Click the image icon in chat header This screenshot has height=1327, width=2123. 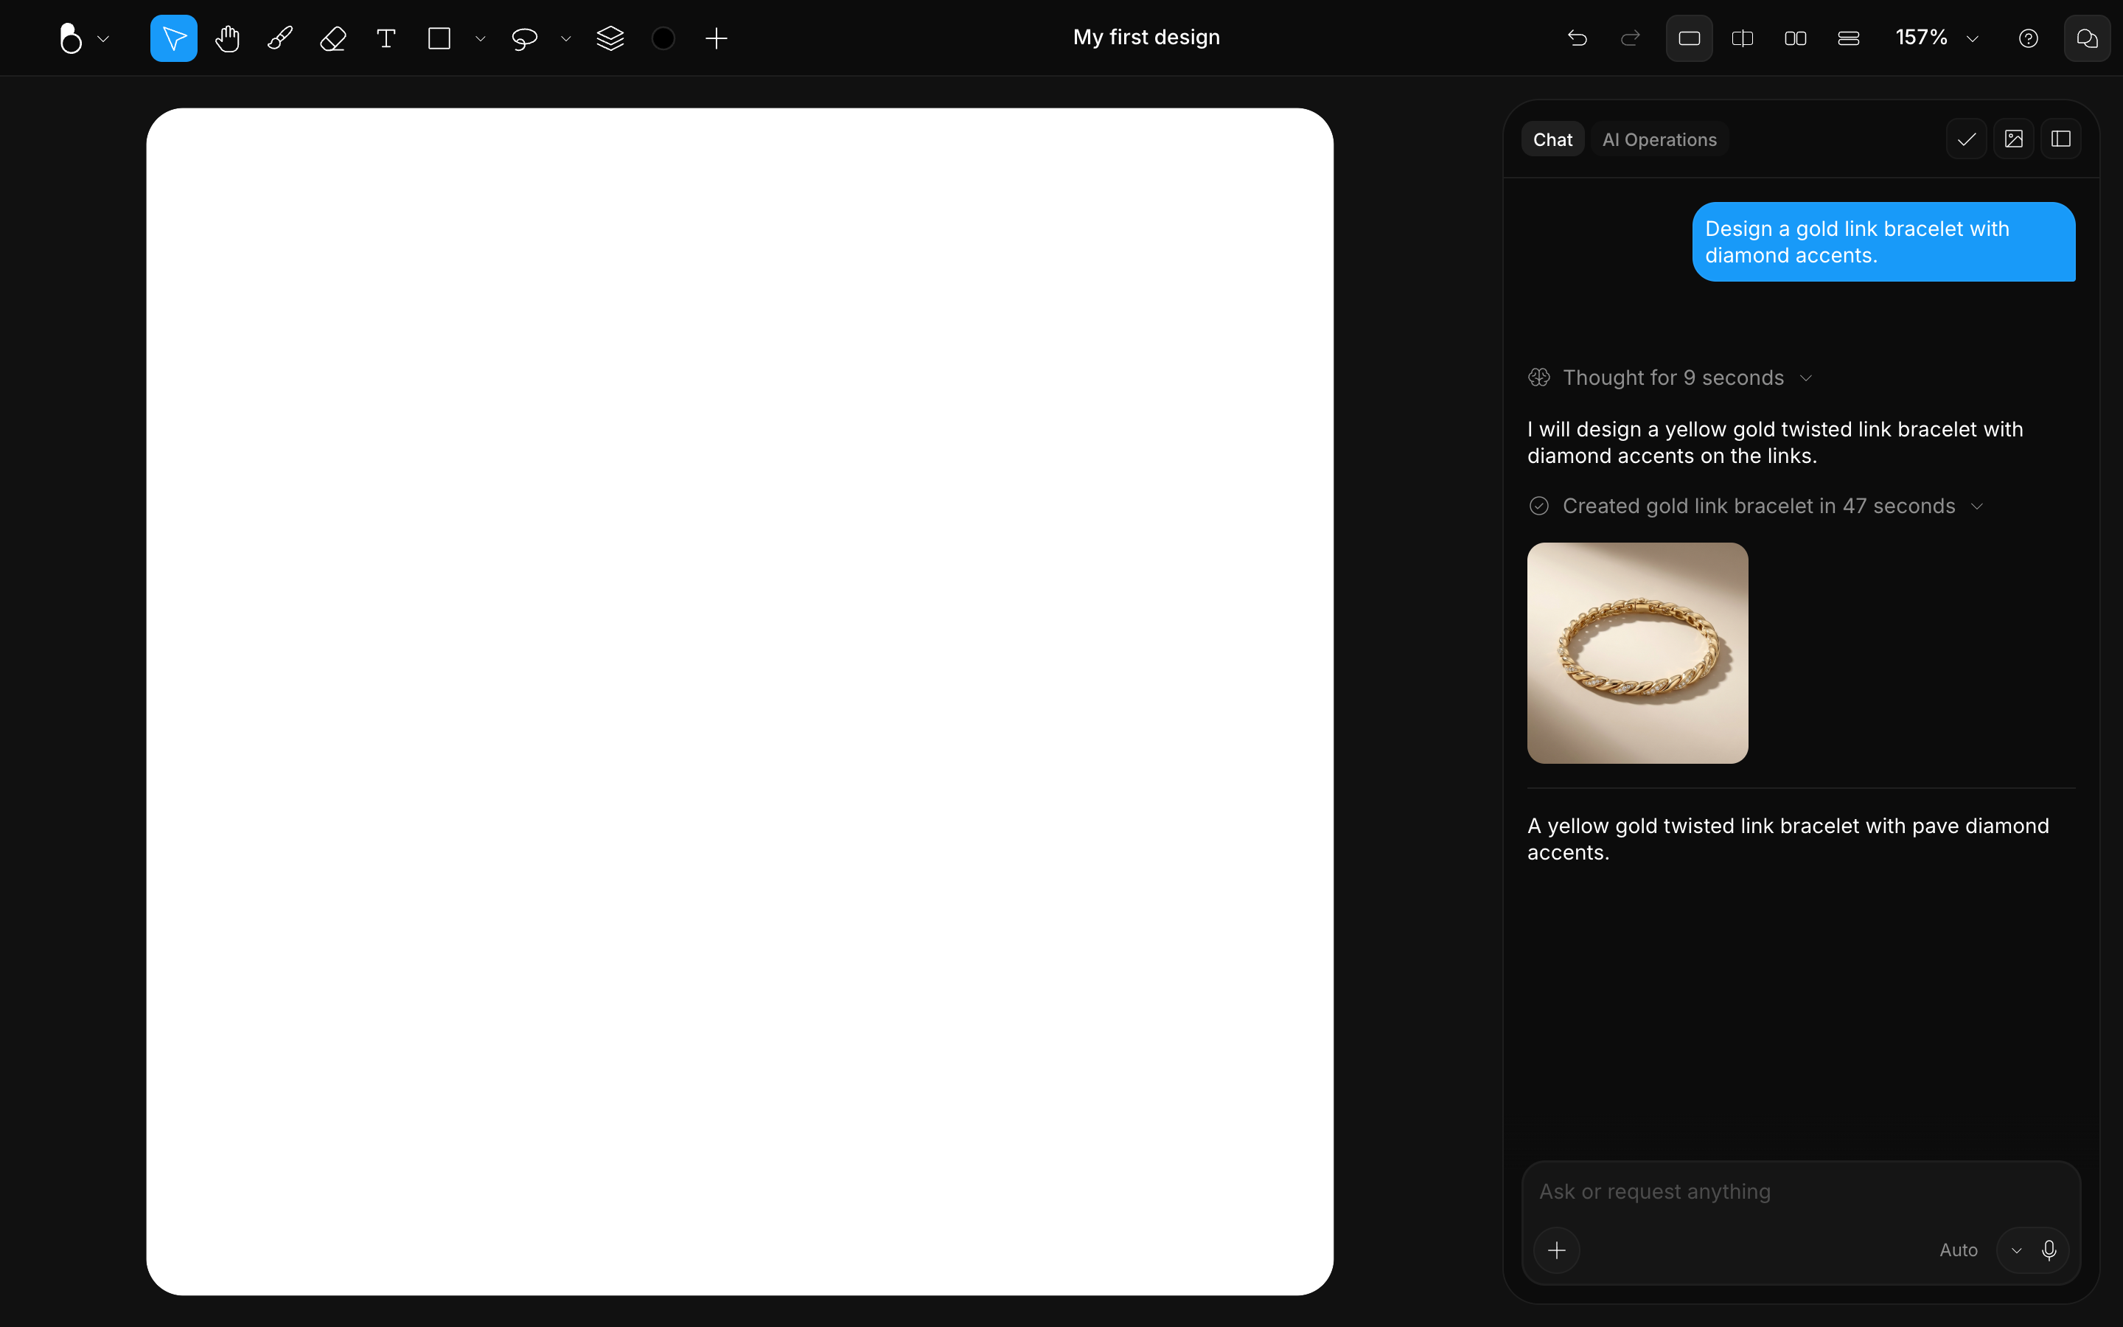coord(2014,139)
